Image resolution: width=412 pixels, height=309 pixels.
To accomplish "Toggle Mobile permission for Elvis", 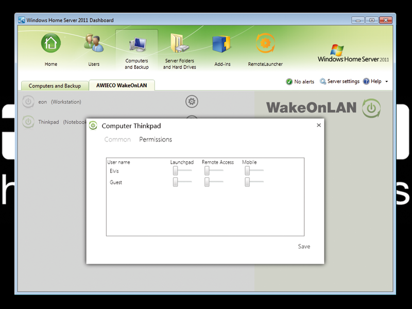I will pos(254,171).
